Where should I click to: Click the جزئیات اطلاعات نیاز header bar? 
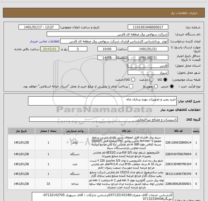pos(104,13)
